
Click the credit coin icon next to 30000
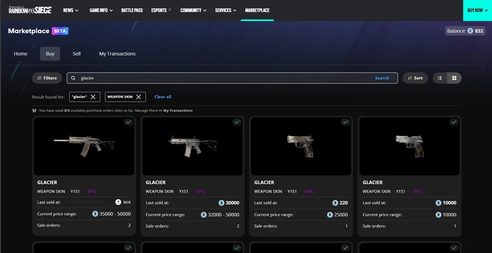click(222, 203)
